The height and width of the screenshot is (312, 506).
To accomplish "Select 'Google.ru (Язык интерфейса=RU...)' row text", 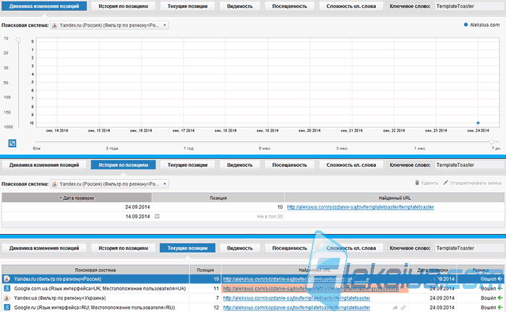I will 95,308.
